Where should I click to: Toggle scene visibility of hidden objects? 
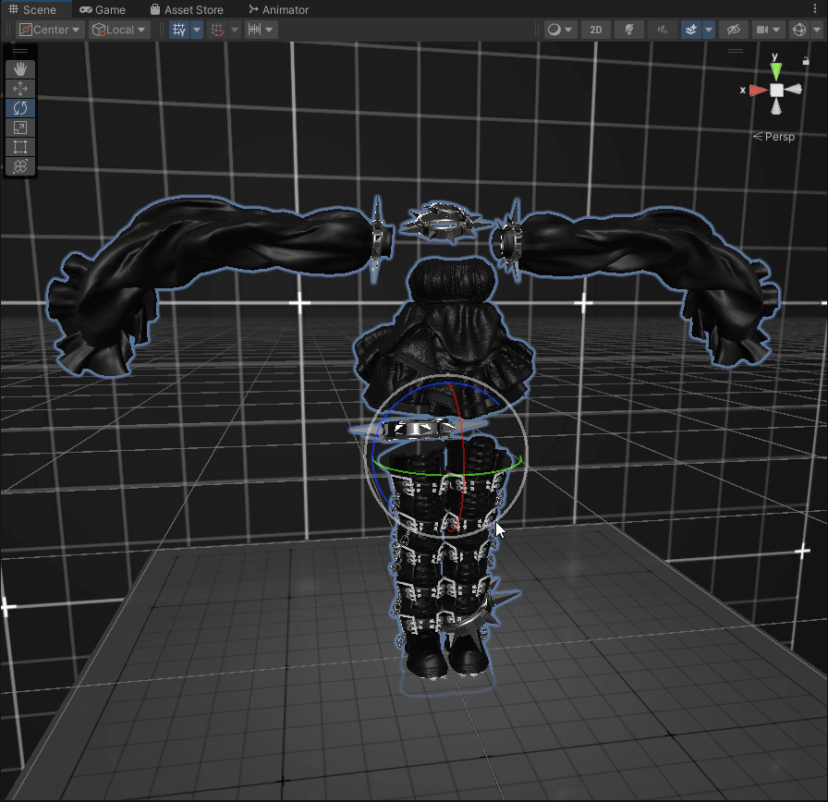point(735,30)
